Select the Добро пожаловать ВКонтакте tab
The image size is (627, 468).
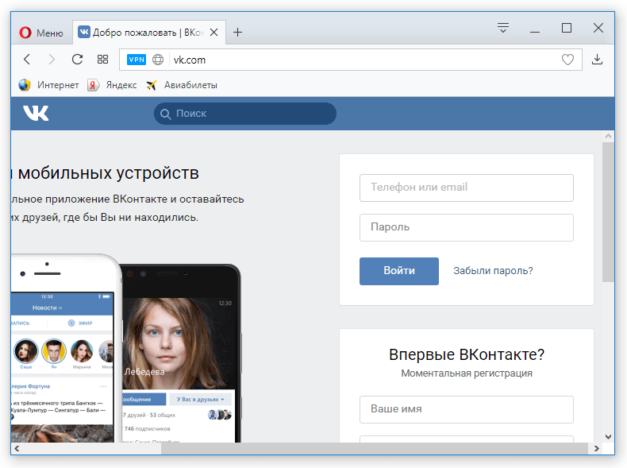tap(148, 33)
